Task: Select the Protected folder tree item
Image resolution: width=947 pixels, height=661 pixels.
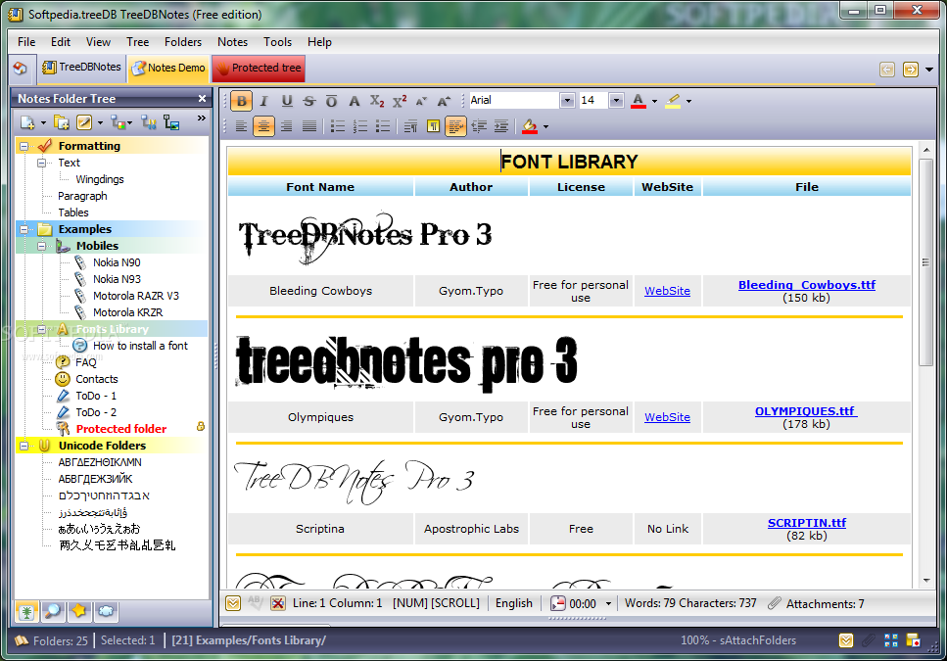Action: (120, 429)
